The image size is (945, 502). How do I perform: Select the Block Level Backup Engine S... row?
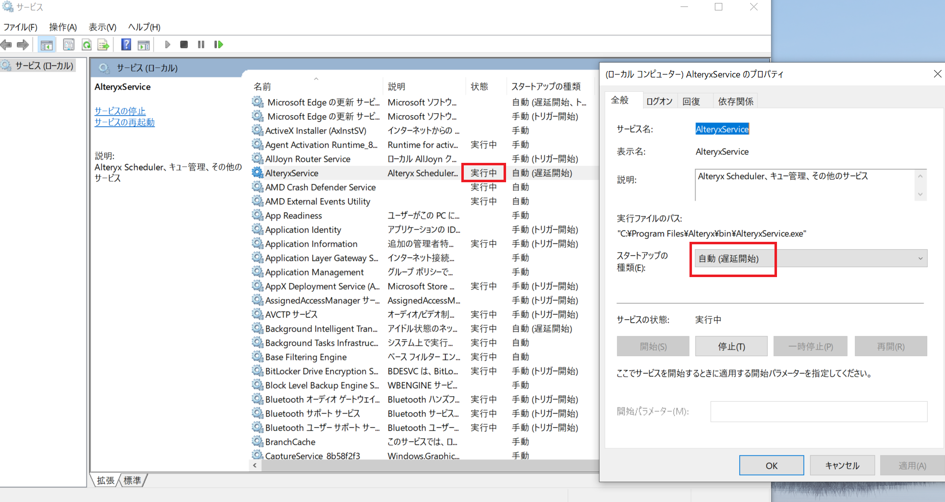[424, 385]
